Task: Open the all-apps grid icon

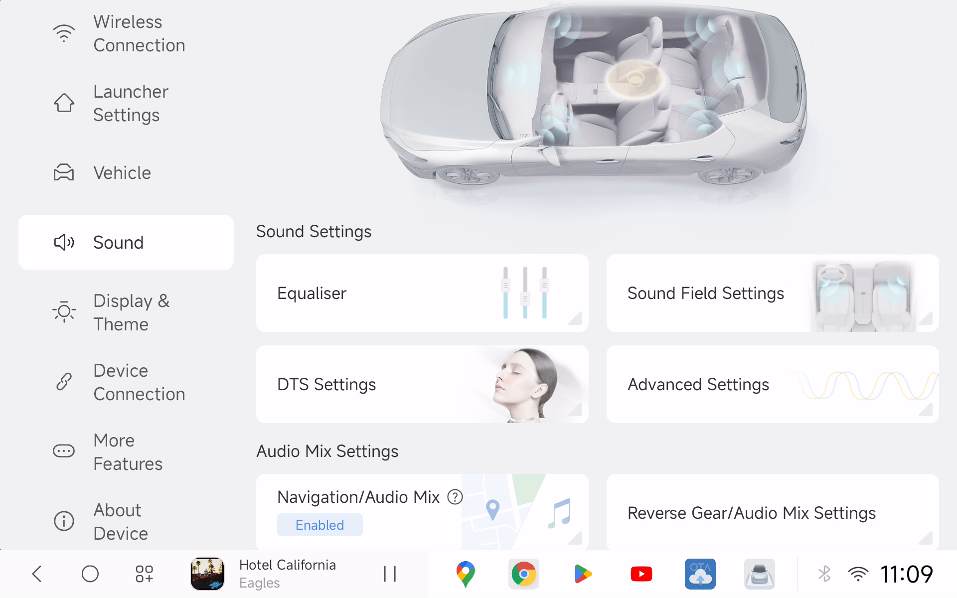Action: pyautogui.click(x=145, y=574)
